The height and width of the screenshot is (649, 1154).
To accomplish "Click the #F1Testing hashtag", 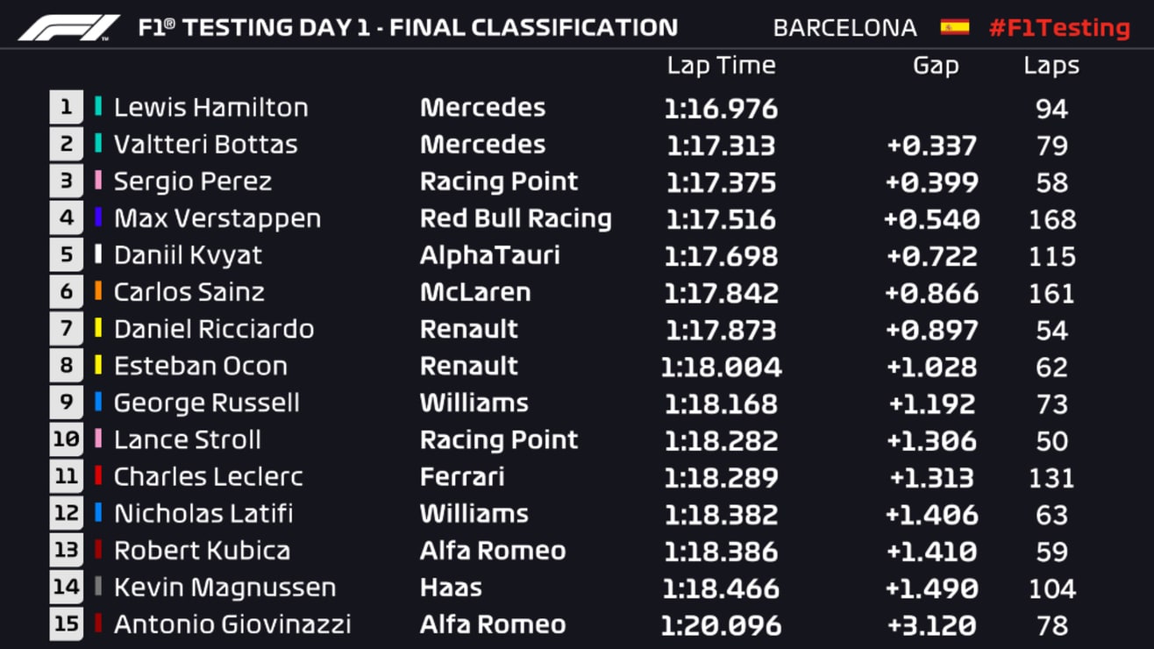I will coord(1059,28).
